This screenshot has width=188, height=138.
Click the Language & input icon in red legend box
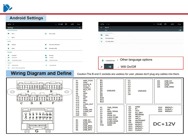103,60
